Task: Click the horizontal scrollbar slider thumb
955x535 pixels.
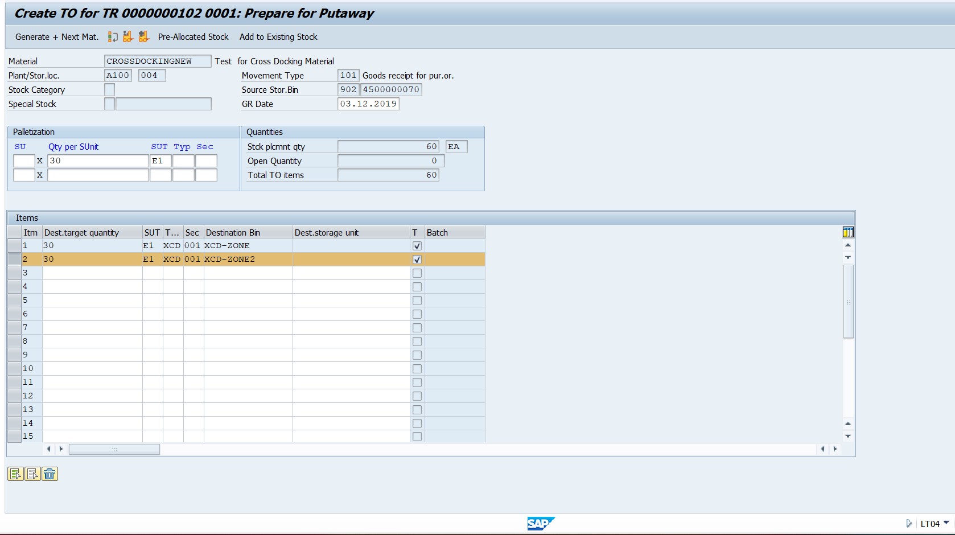Action: click(114, 450)
